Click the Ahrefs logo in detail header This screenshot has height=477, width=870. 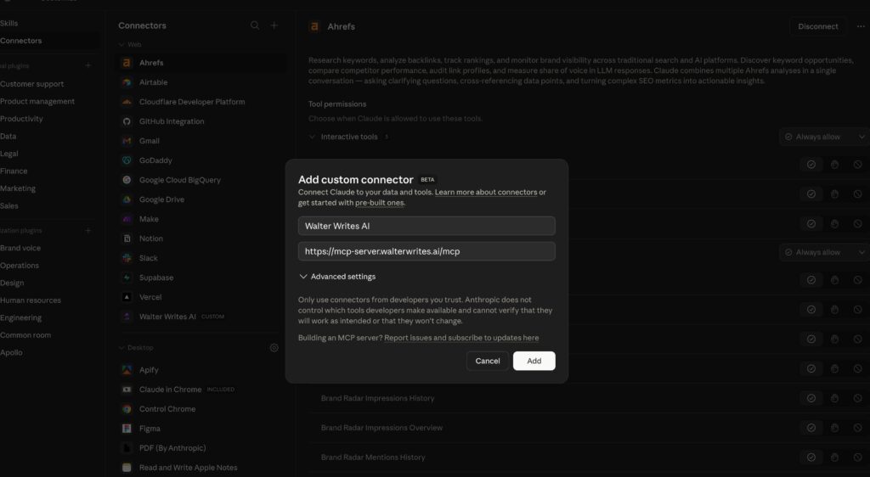point(314,26)
